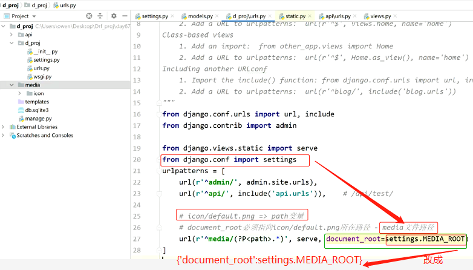Click the second d_proj folder breadcrumb
The image size is (473, 270).
pos(36,5)
